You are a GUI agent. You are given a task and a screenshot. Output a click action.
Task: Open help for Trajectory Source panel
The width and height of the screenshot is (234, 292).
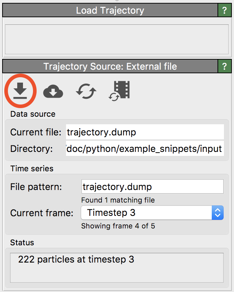point(225,66)
